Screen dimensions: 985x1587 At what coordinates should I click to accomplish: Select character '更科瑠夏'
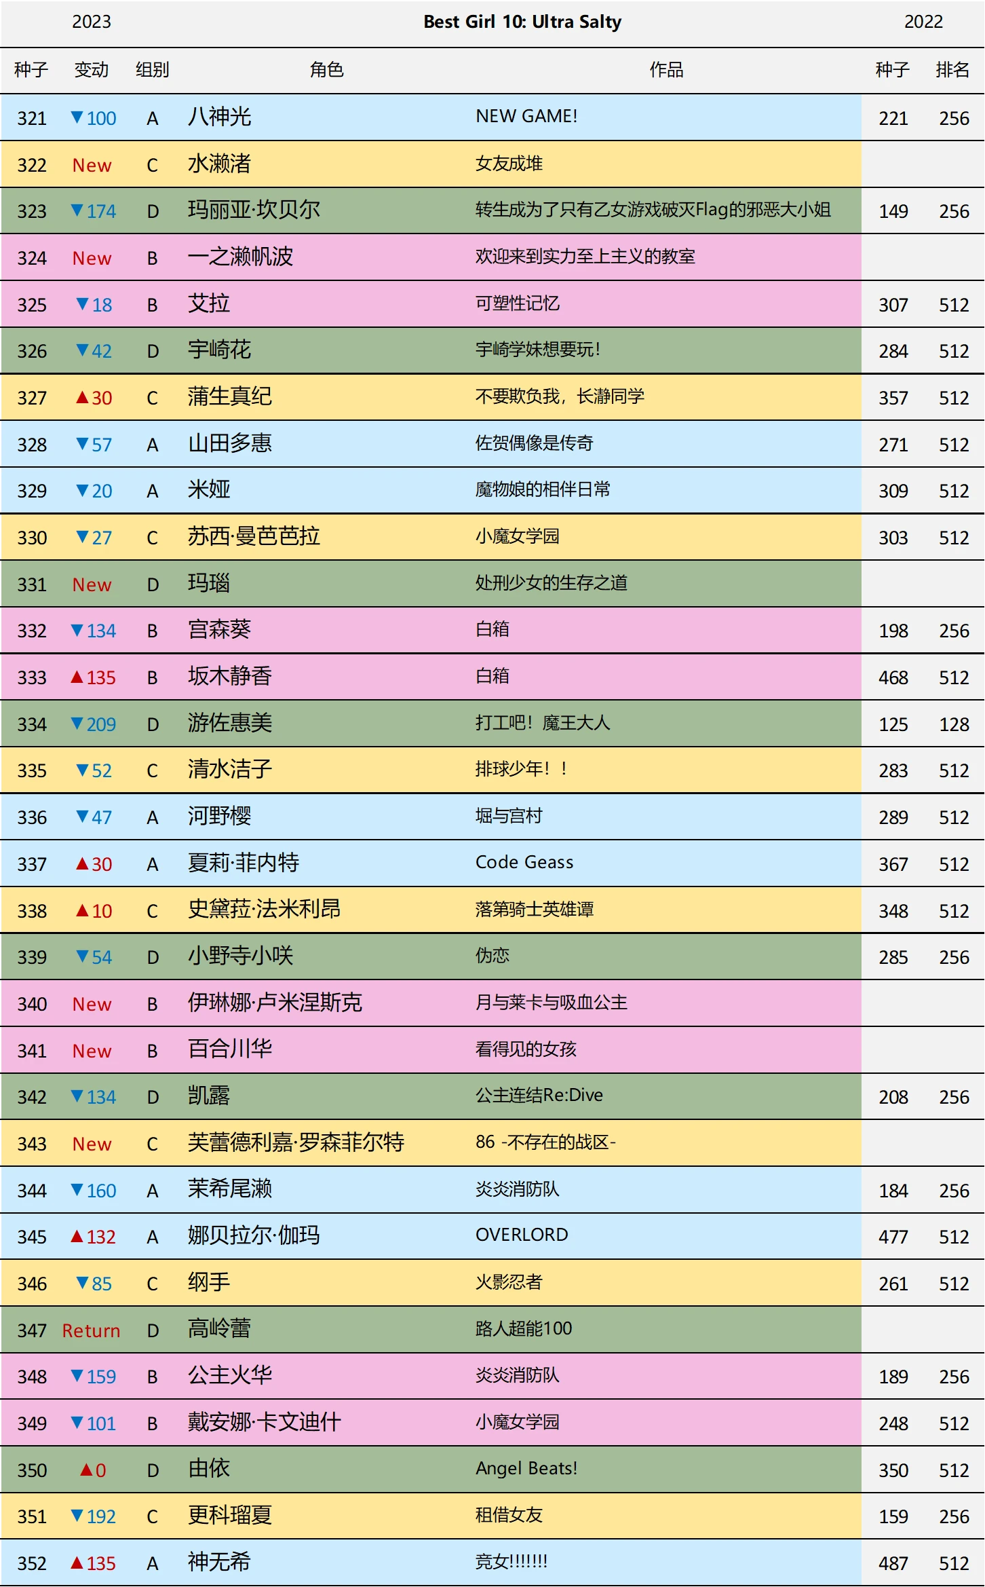pyautogui.click(x=230, y=1516)
